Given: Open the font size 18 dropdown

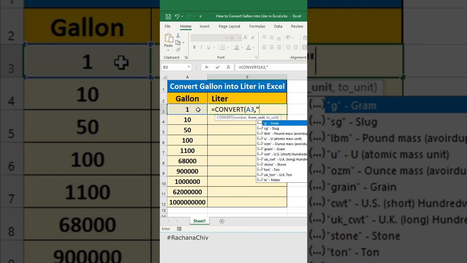Looking at the screenshot, I should coord(240,38).
